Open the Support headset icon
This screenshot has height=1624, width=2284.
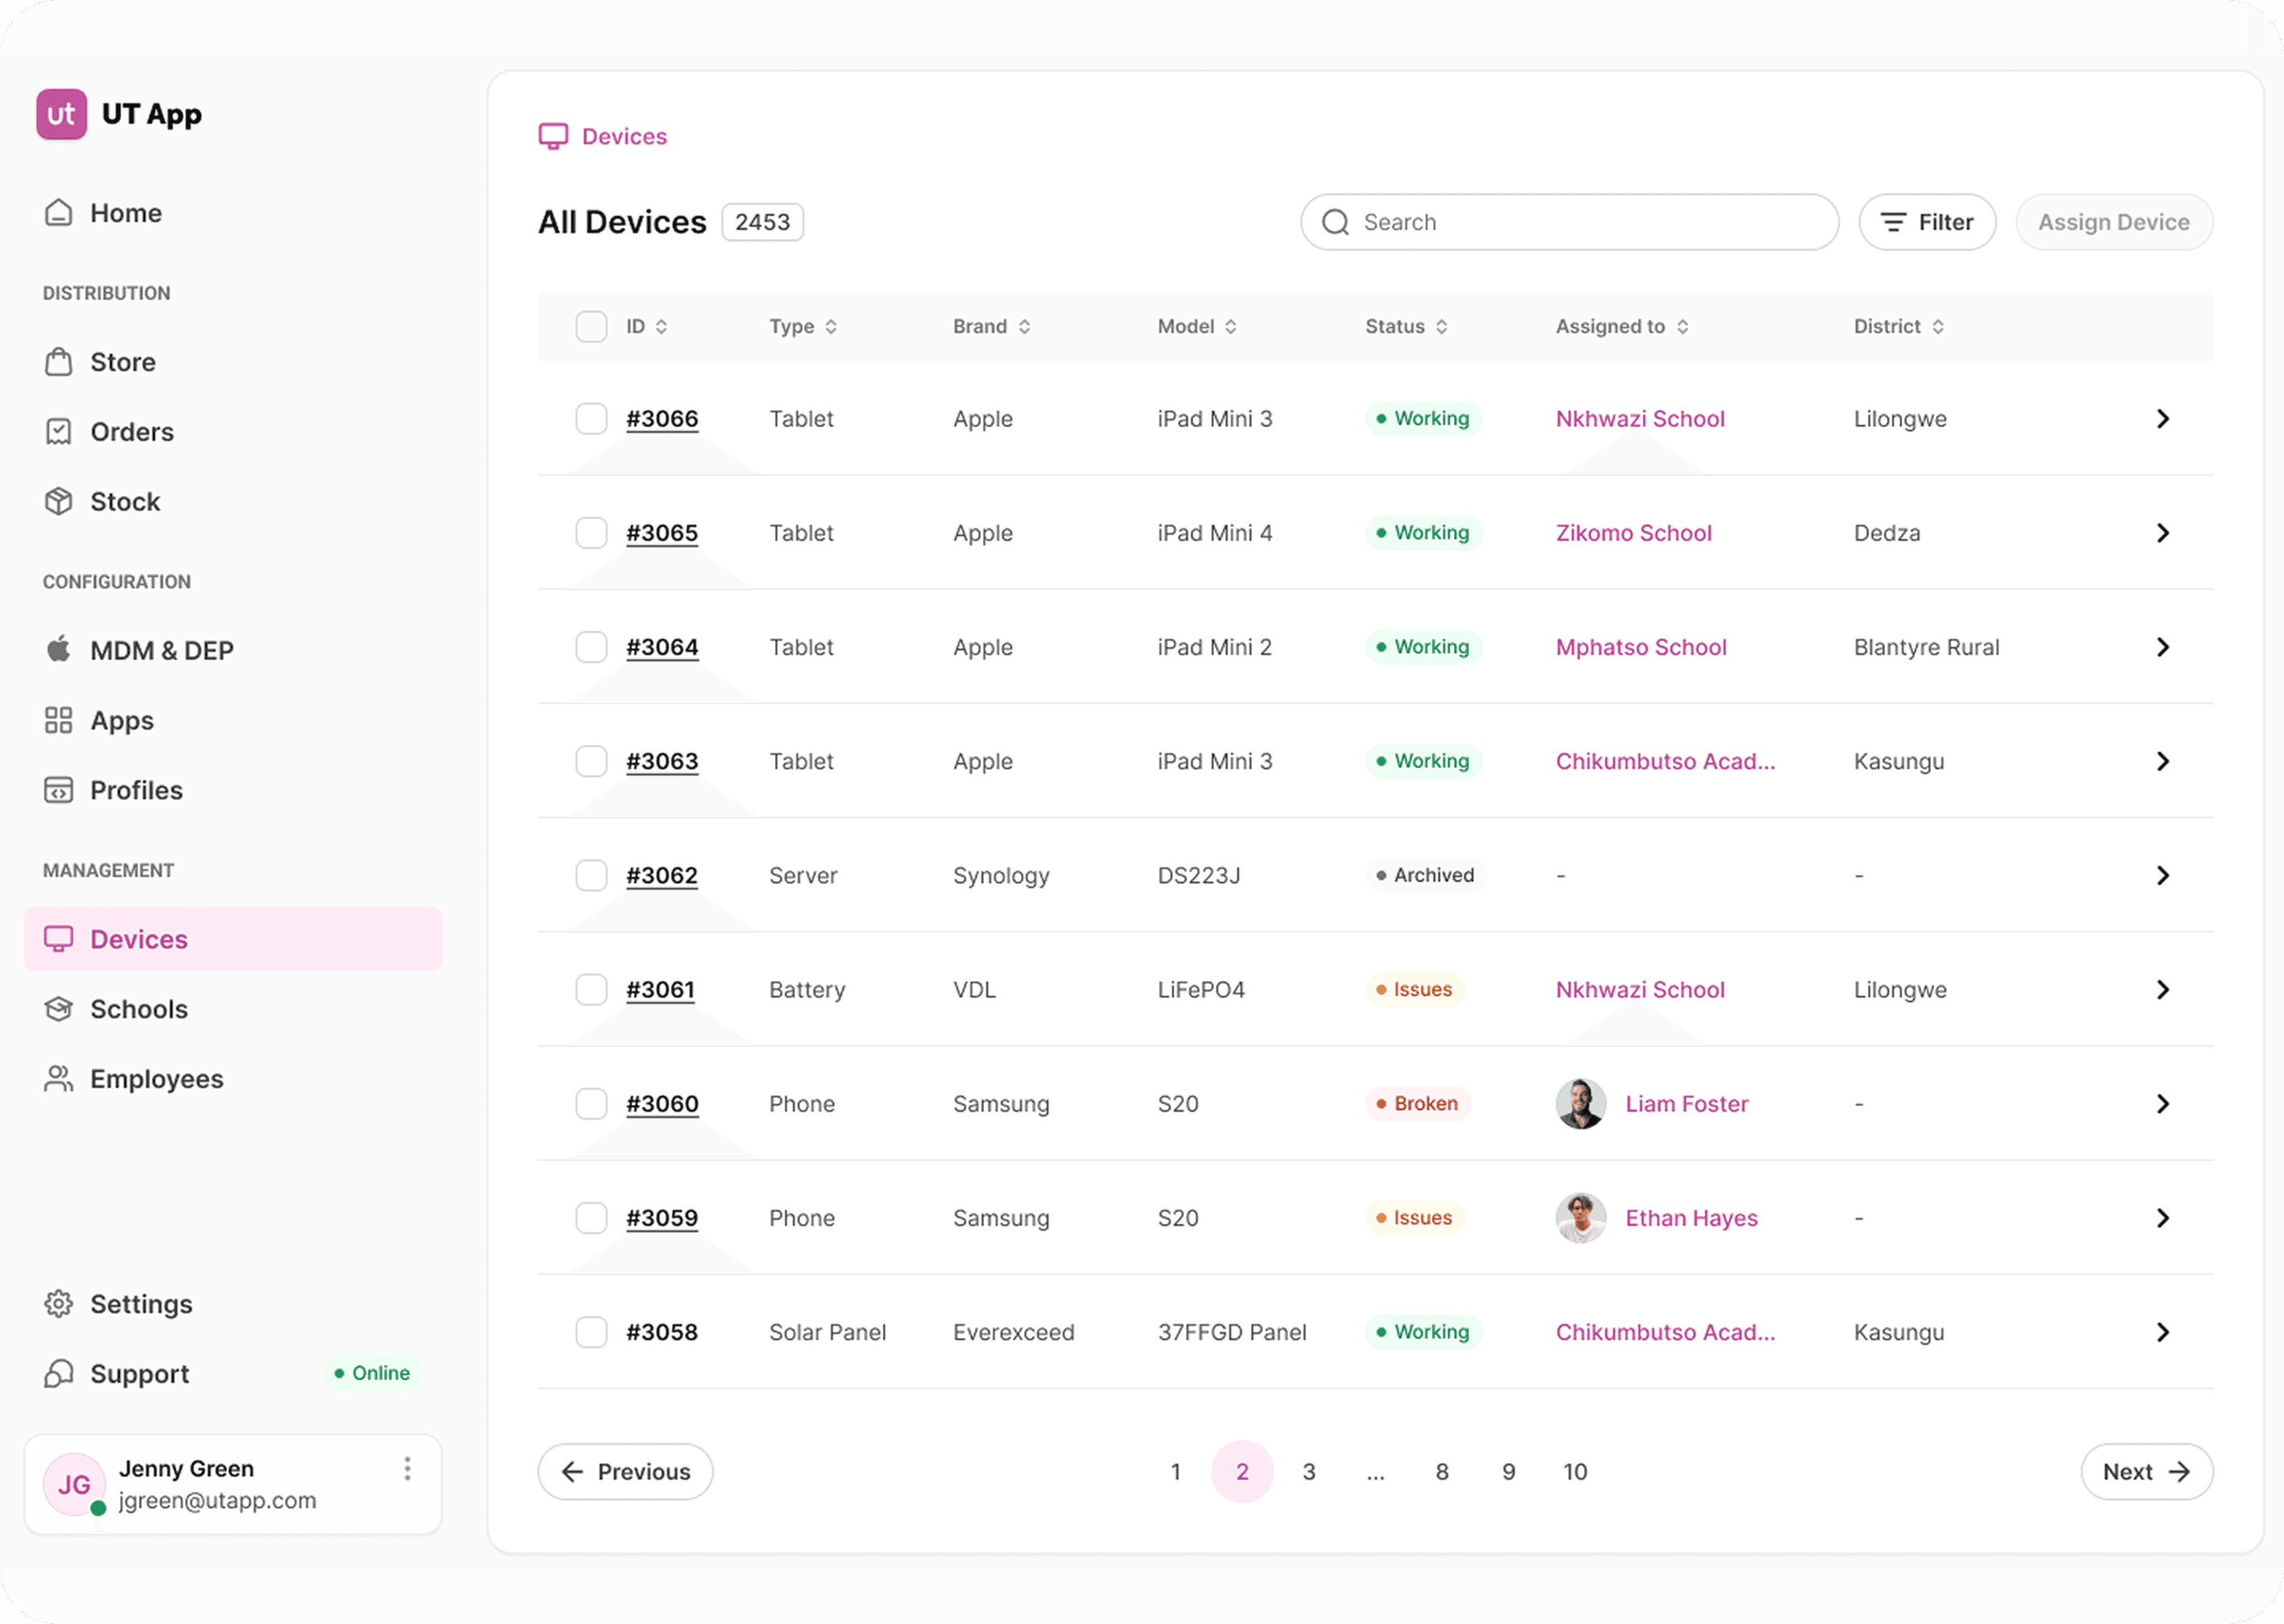click(x=59, y=1374)
